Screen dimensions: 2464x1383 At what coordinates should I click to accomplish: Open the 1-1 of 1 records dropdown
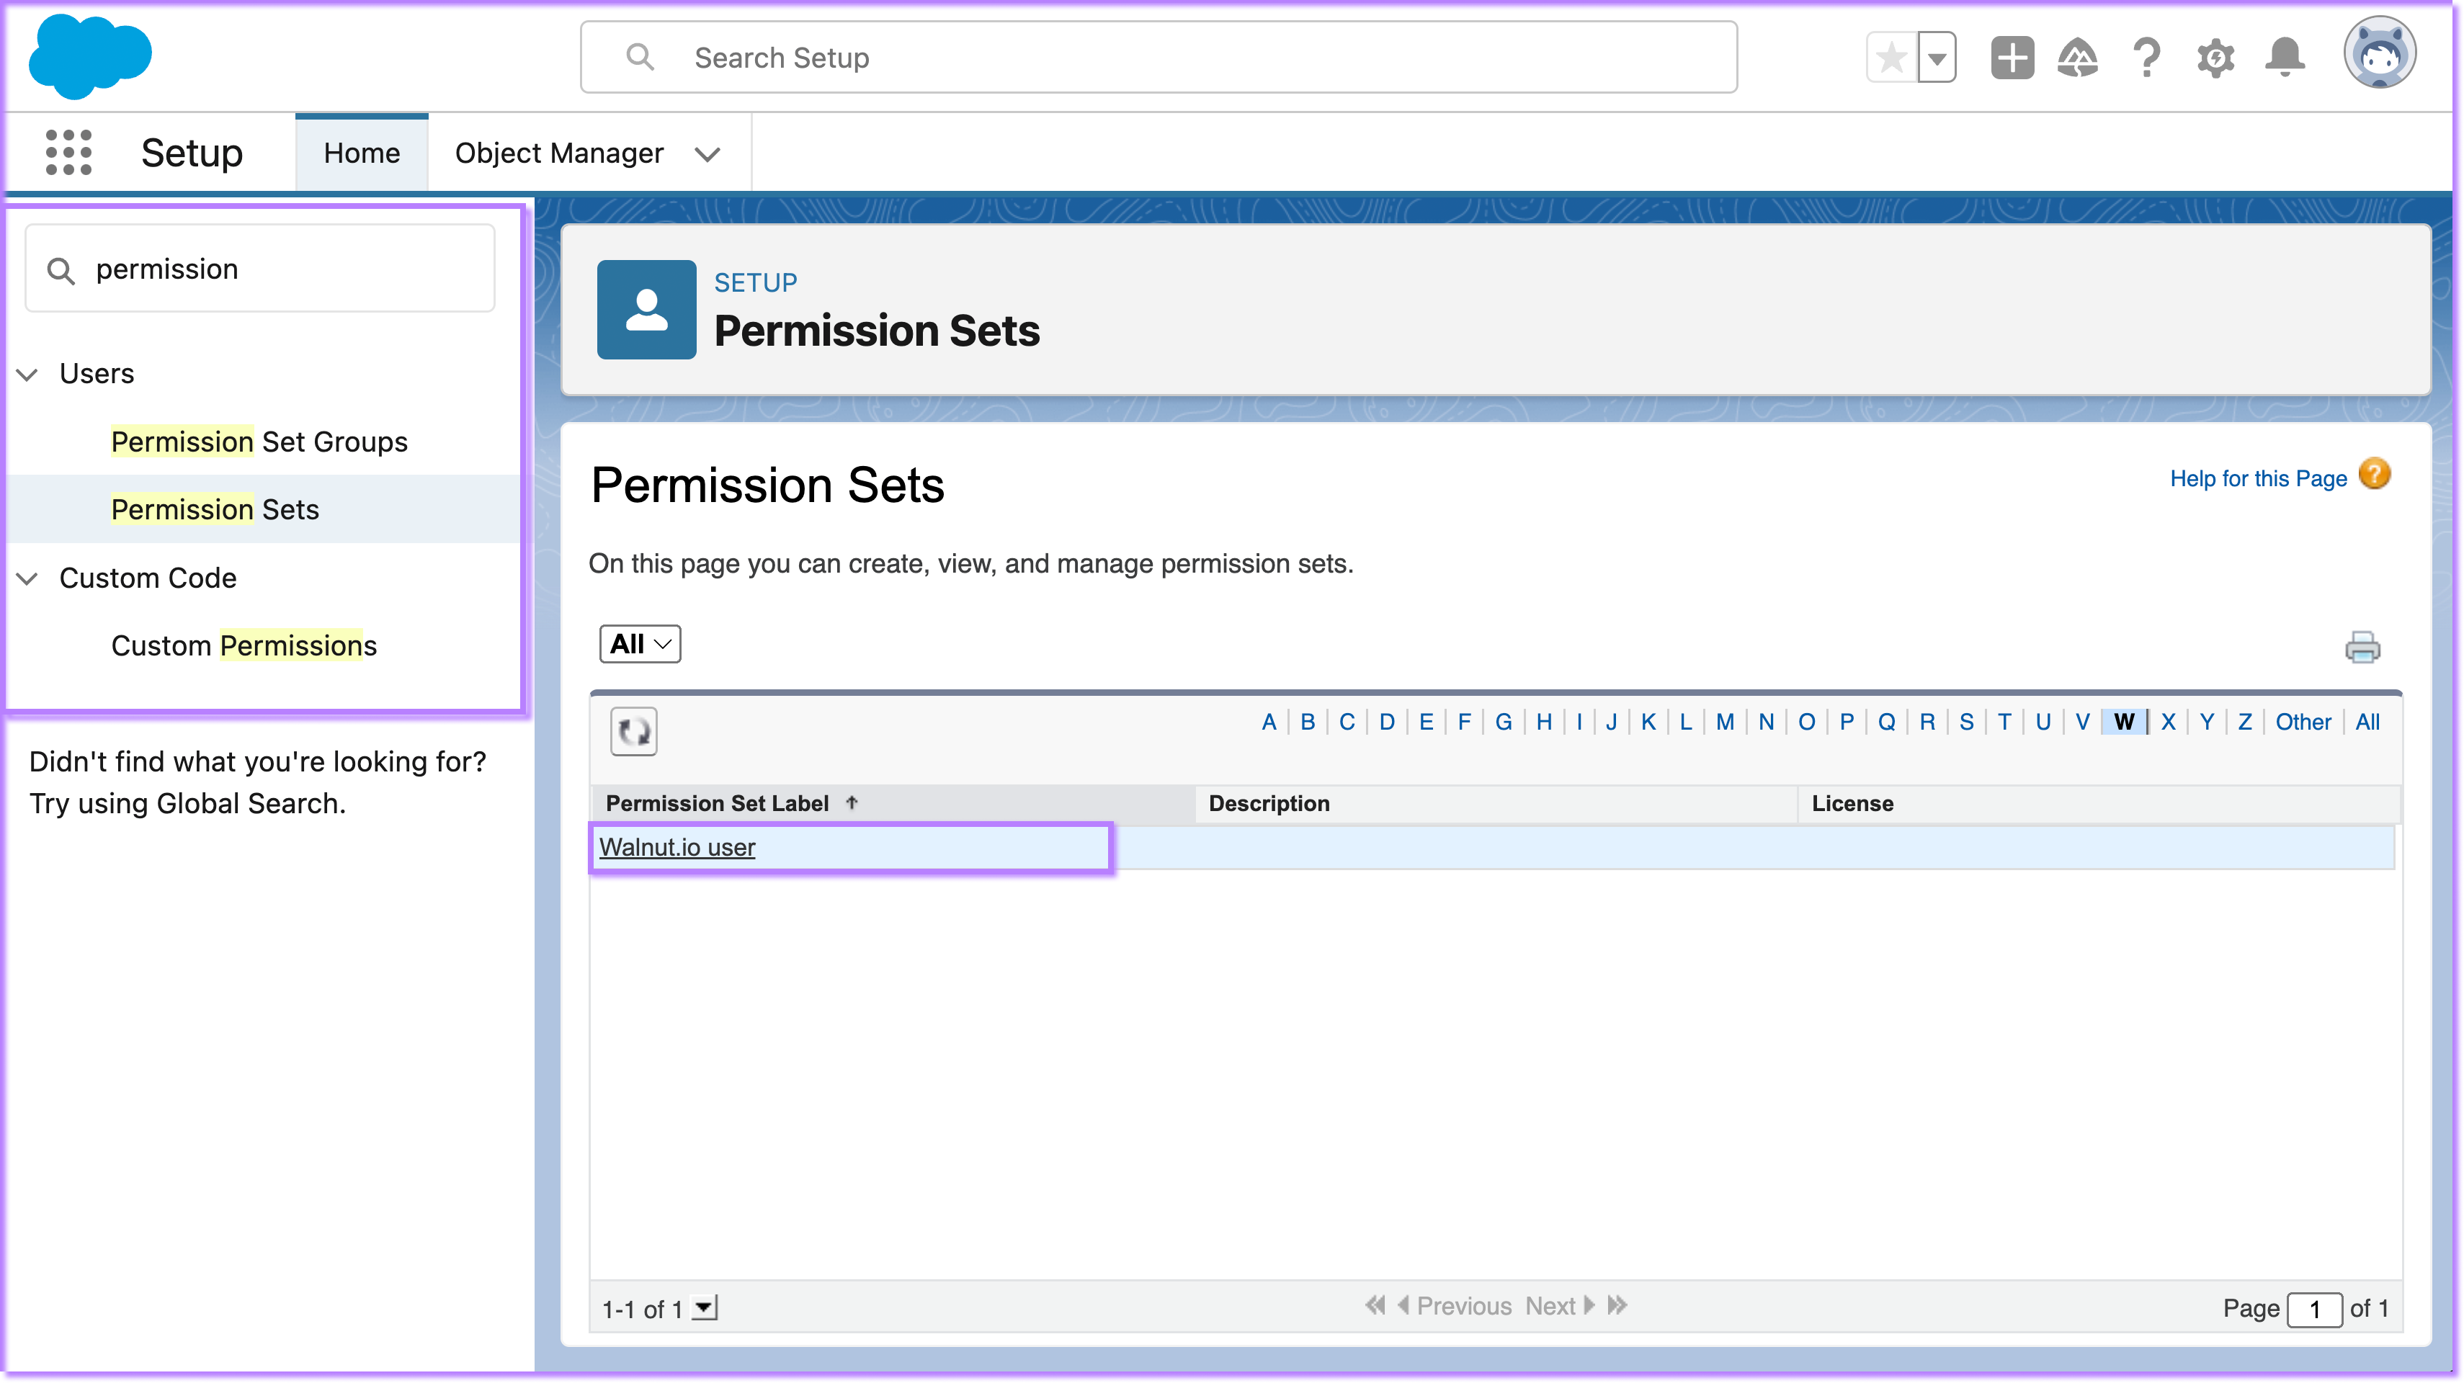(x=704, y=1307)
